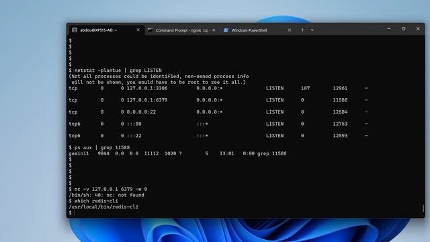Screen dimensions: 430x242
Task: Close the Command Prompt - ngrok tab
Action: (x=214, y=30)
